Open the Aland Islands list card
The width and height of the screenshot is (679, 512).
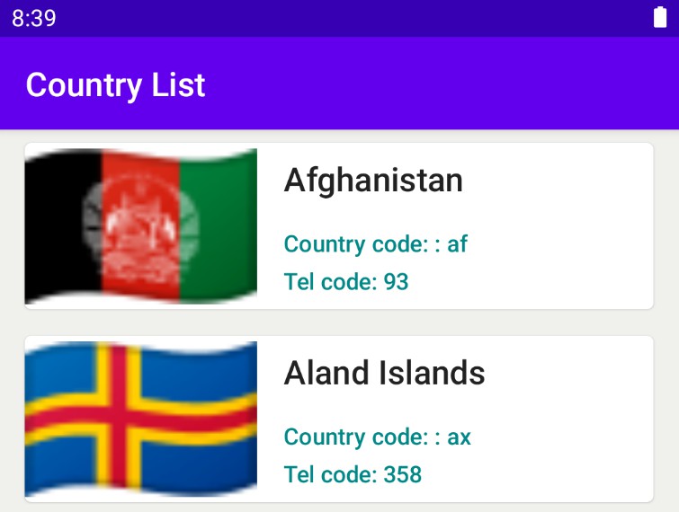pos(339,419)
